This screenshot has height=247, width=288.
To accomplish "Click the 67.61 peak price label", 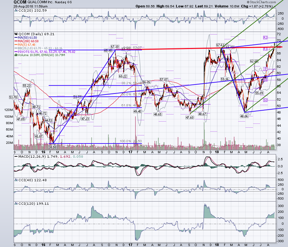I will click(x=220, y=45).
